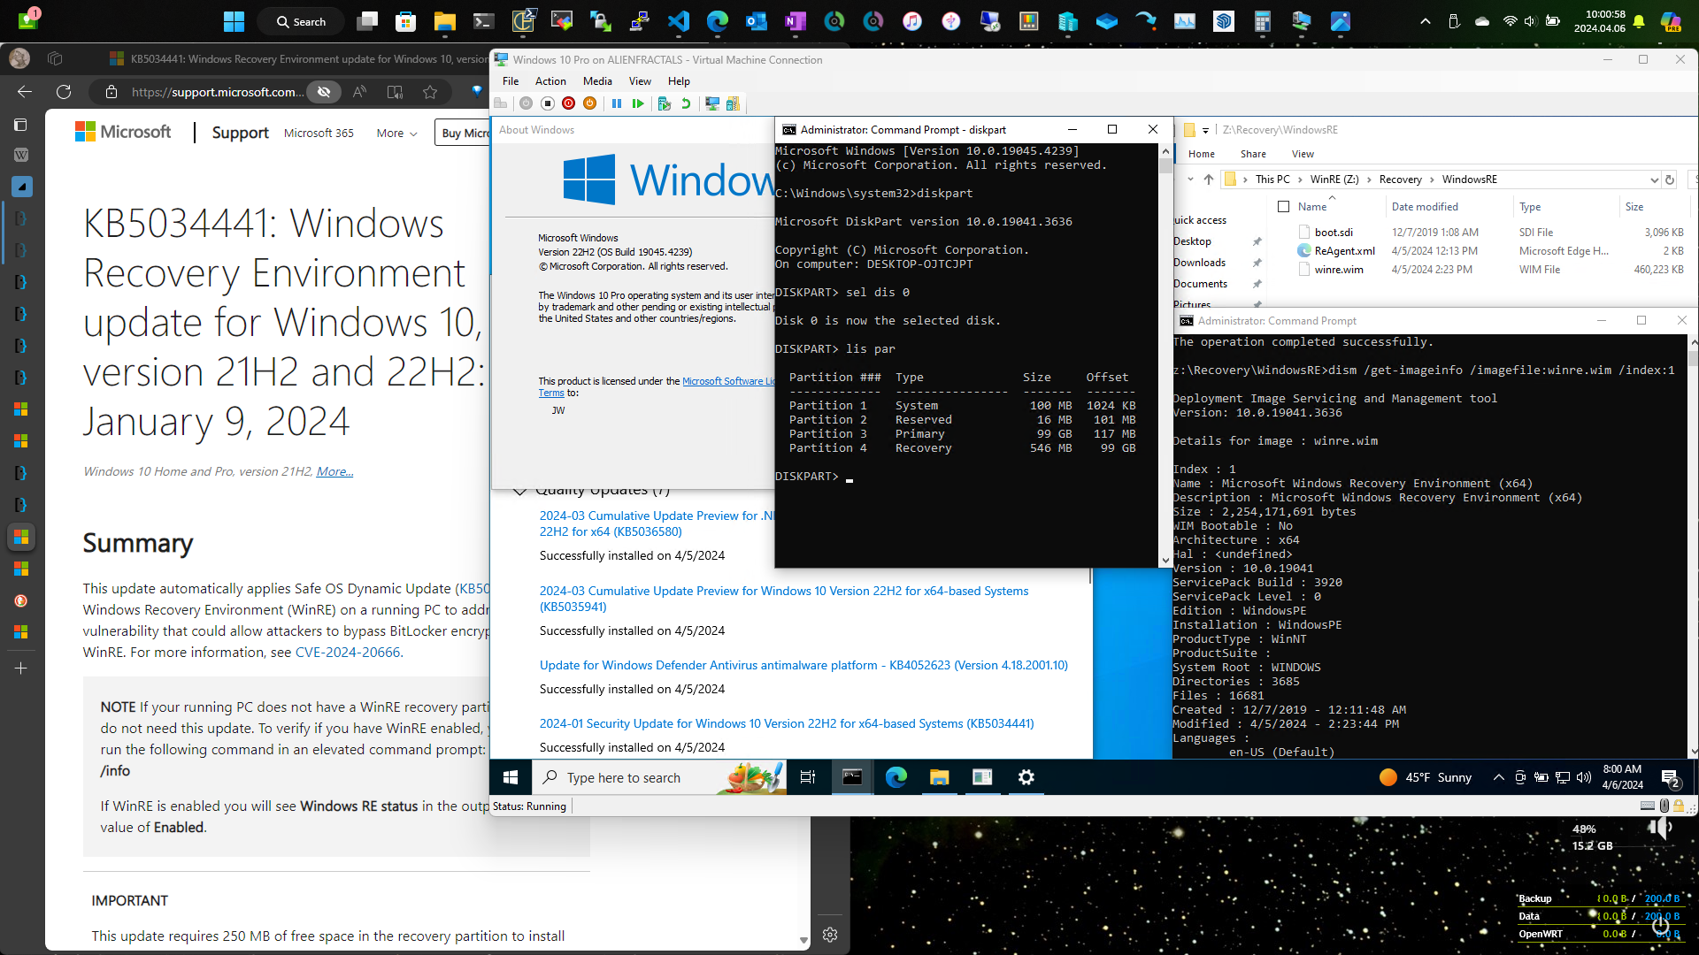Image resolution: width=1699 pixels, height=955 pixels.
Task: Click the green Resume/Start VM toolbar icon
Action: (x=638, y=103)
